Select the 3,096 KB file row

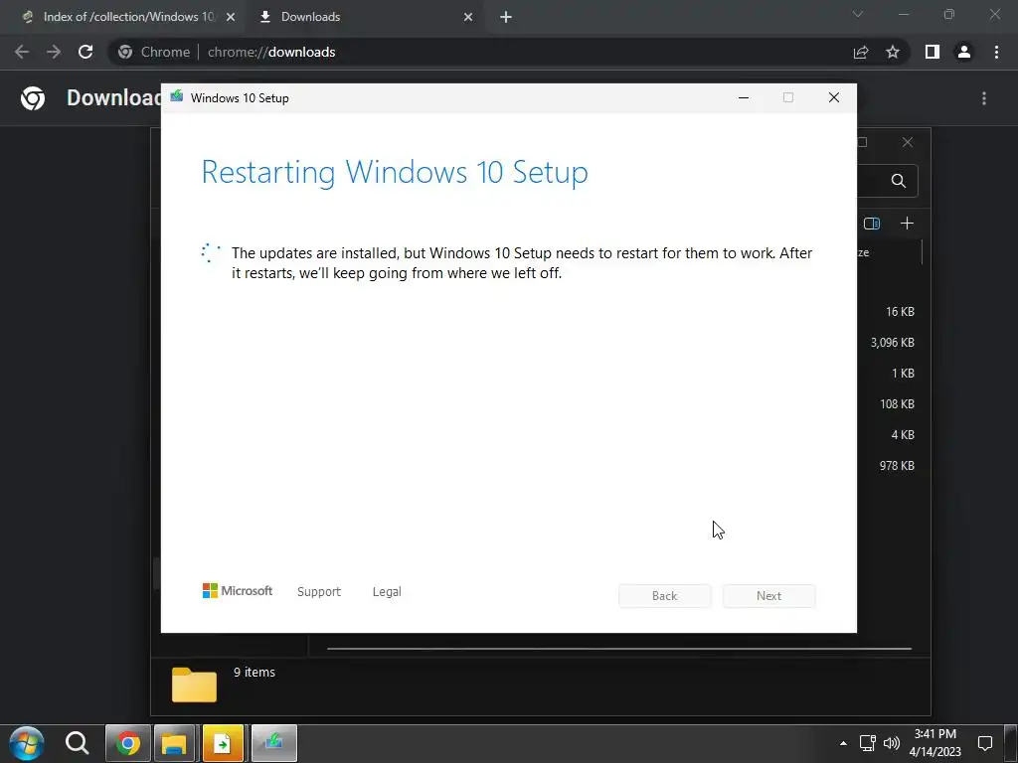point(893,343)
